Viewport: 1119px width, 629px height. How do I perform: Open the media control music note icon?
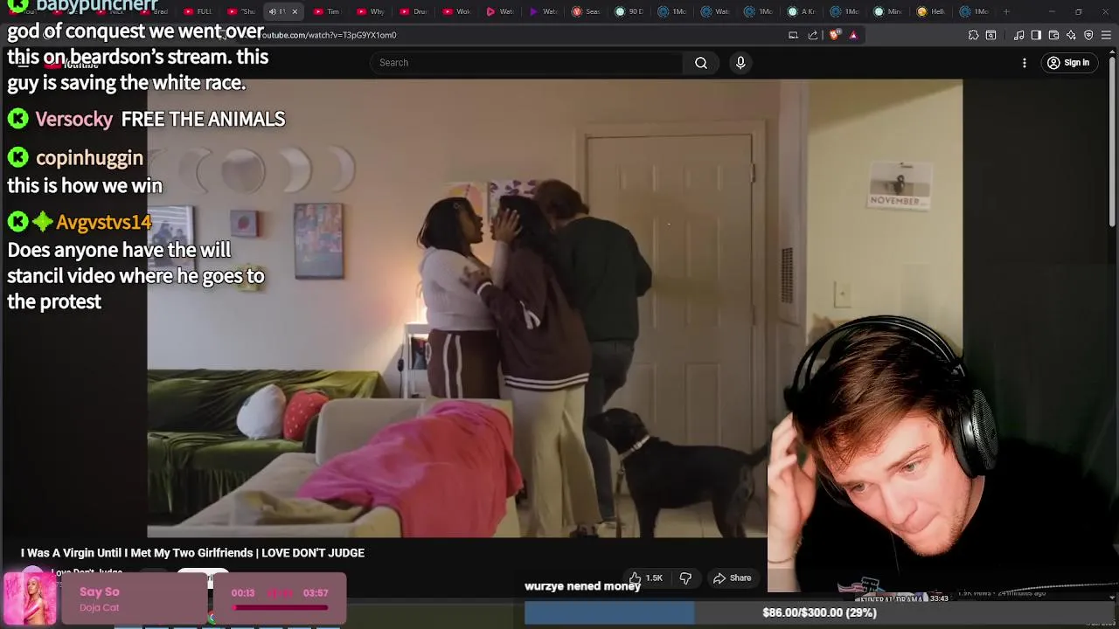[1018, 35]
